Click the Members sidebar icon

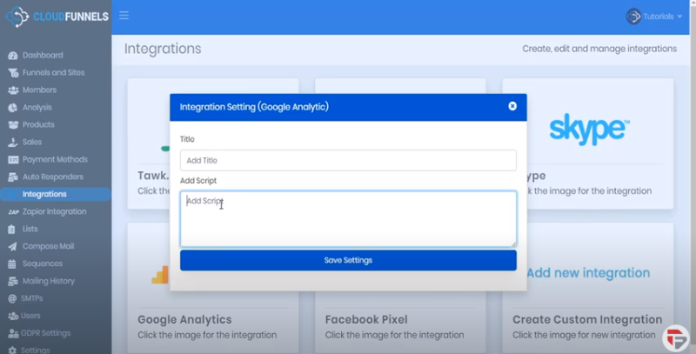(x=13, y=90)
